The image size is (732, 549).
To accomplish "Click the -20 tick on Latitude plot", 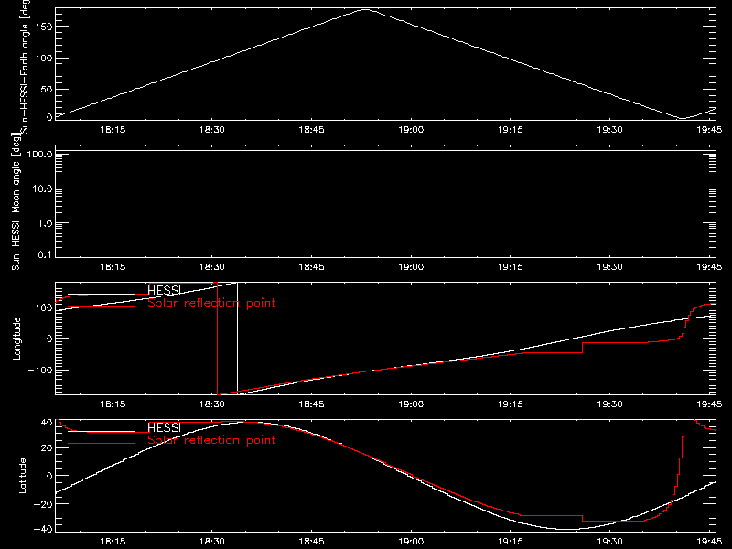I will 43,504.
